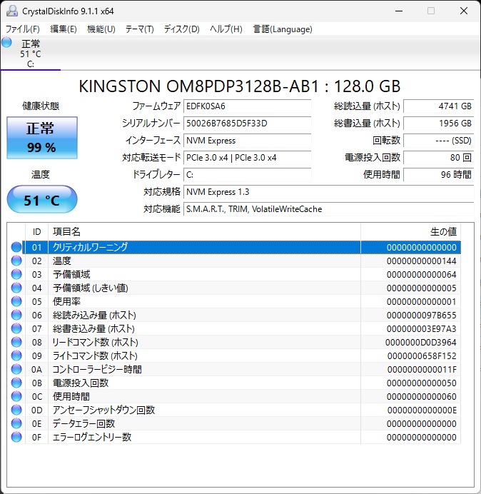Screen dimensions: 481x494
Task: Click raw value 0000000000011F
Action: (422, 369)
